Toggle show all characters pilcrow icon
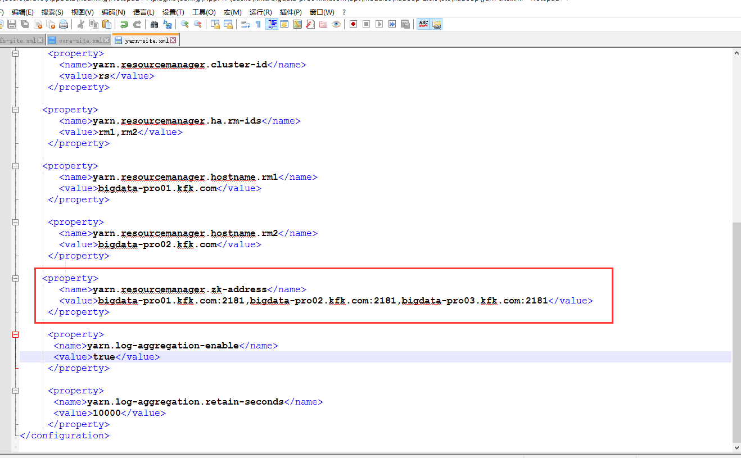Viewport: 741px width, 458px height. pos(258,24)
